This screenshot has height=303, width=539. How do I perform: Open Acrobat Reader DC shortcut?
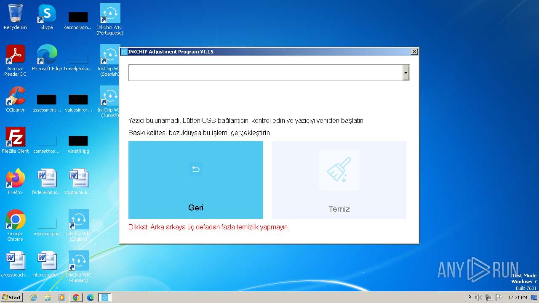15,61
